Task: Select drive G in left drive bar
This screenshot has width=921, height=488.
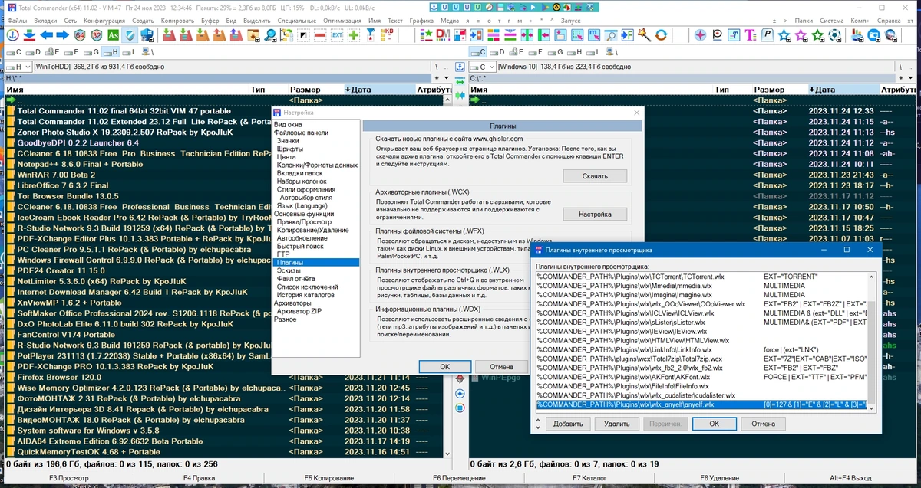Action: tap(91, 52)
